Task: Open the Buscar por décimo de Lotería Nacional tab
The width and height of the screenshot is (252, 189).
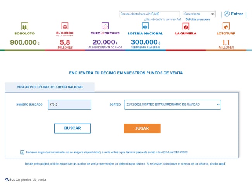Action: tap(50, 87)
